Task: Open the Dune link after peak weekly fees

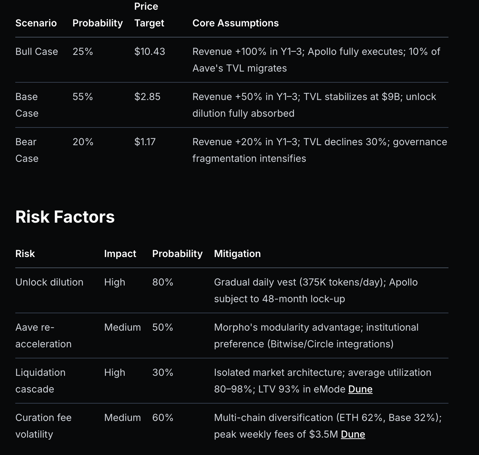Action: click(x=353, y=434)
